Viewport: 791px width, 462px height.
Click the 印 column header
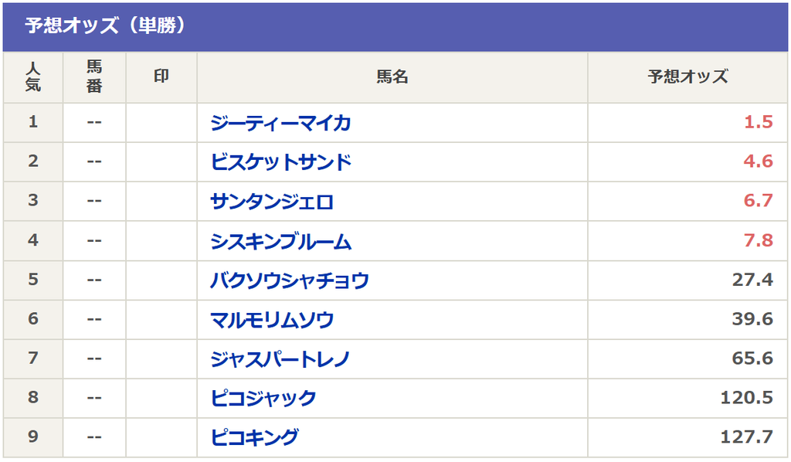[x=161, y=77]
